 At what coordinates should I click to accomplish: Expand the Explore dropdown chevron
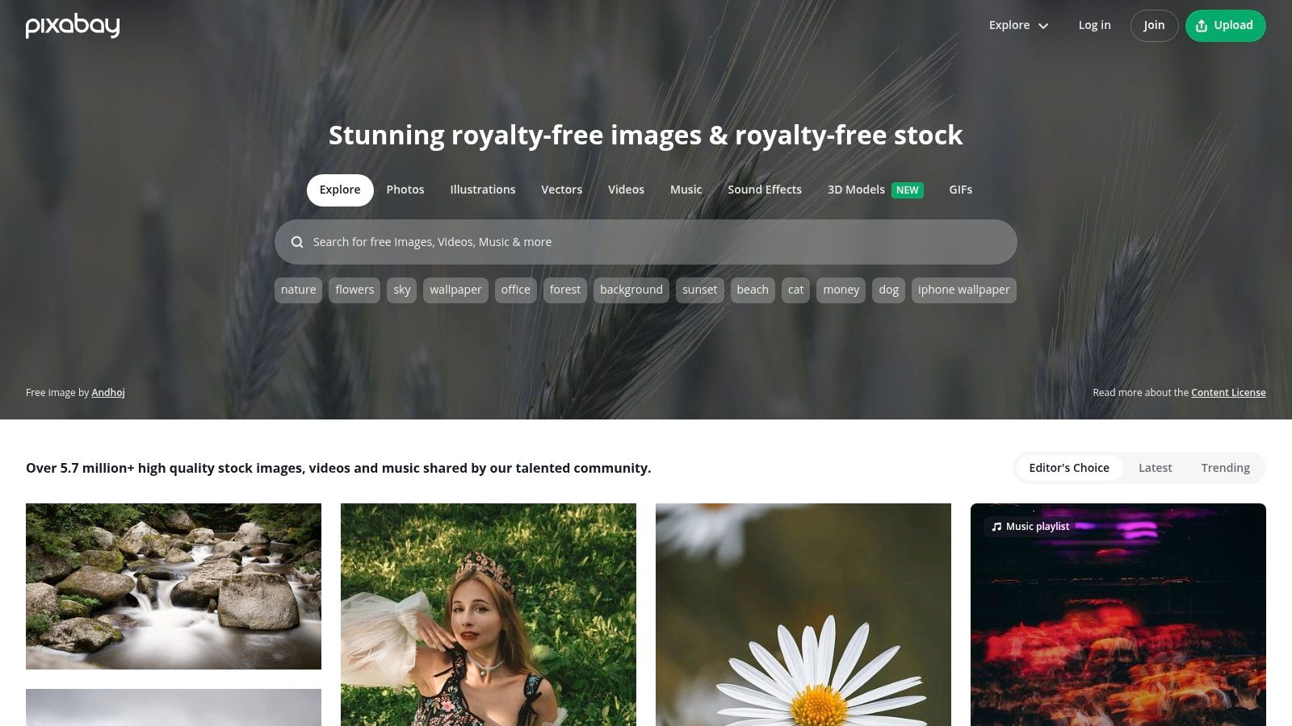[x=1043, y=26]
